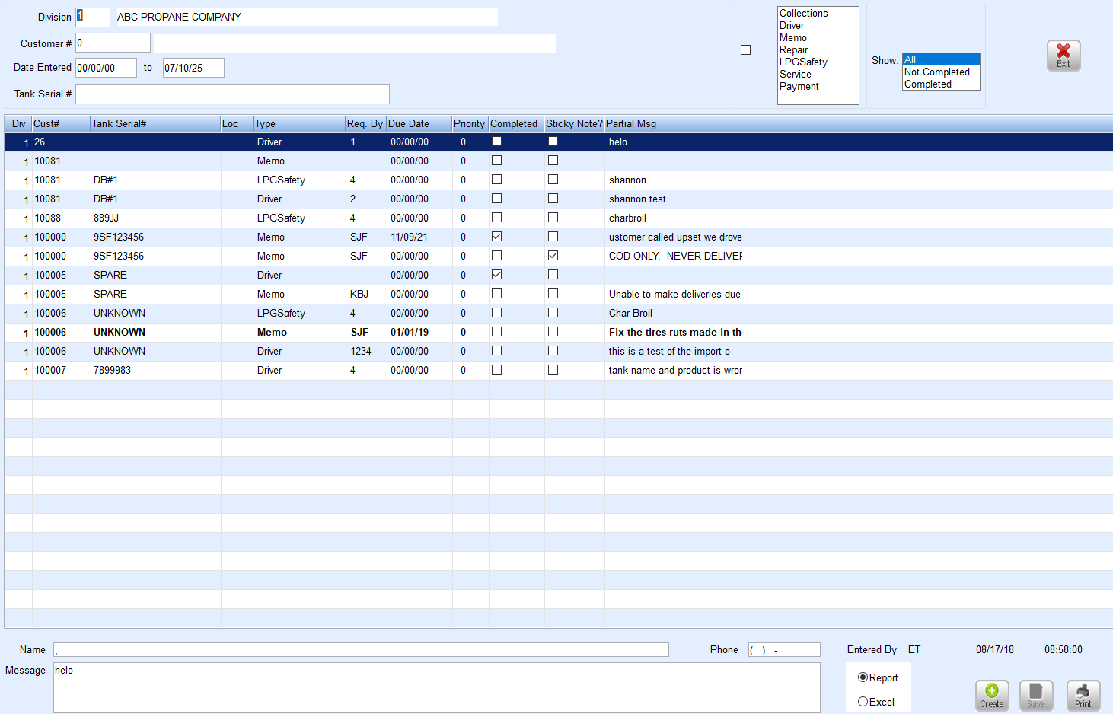Viewport: 1113px width, 714px height.
Task: Click tank serial 7899983
Action: (112, 370)
